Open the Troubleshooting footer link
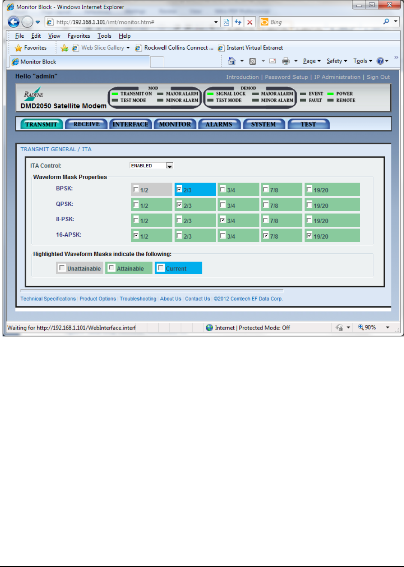Image resolution: width=404 pixels, height=567 pixels. (x=138, y=299)
